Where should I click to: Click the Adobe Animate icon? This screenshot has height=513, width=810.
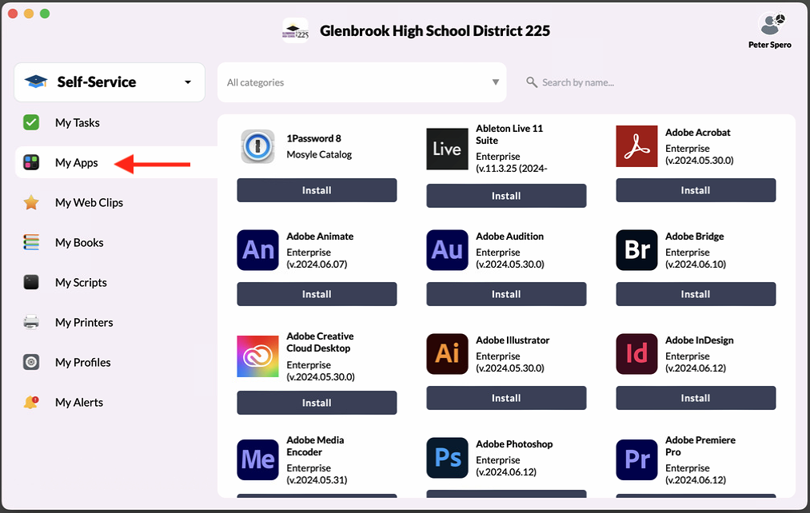[257, 250]
